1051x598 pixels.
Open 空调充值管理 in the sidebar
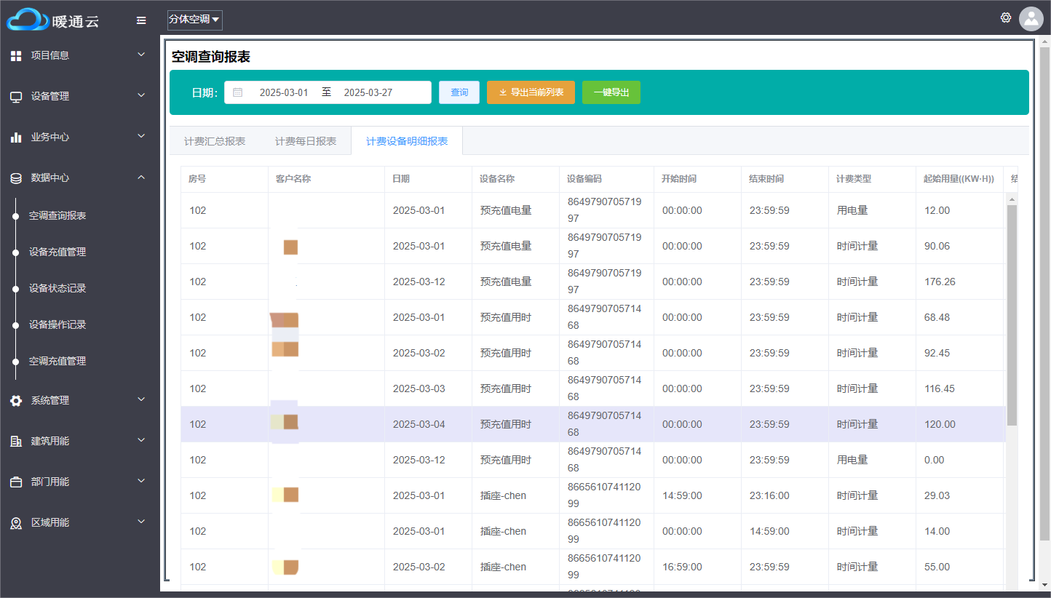(57, 361)
